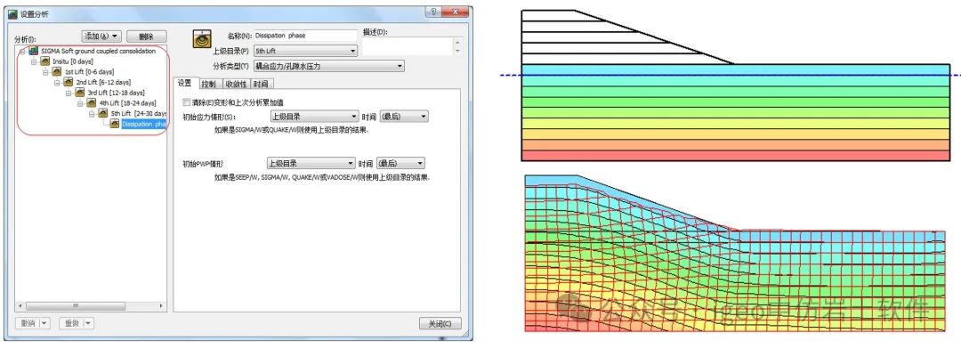The height and width of the screenshot is (349, 961).
Task: Click into the 描述 description text box
Action: tap(408, 47)
